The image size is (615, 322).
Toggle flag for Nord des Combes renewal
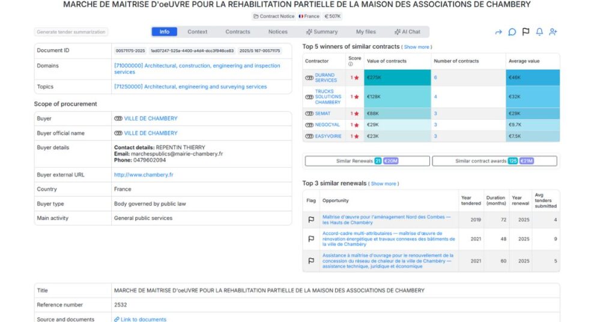311,220
